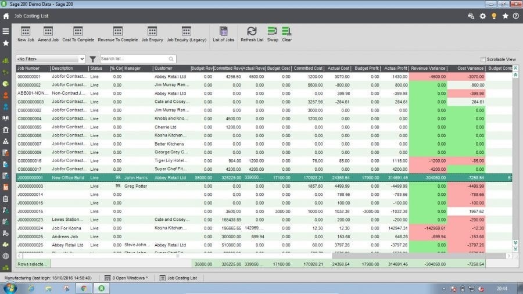Open the settings gear in the header
This screenshot has width=523, height=294.
pyautogui.click(x=483, y=16)
